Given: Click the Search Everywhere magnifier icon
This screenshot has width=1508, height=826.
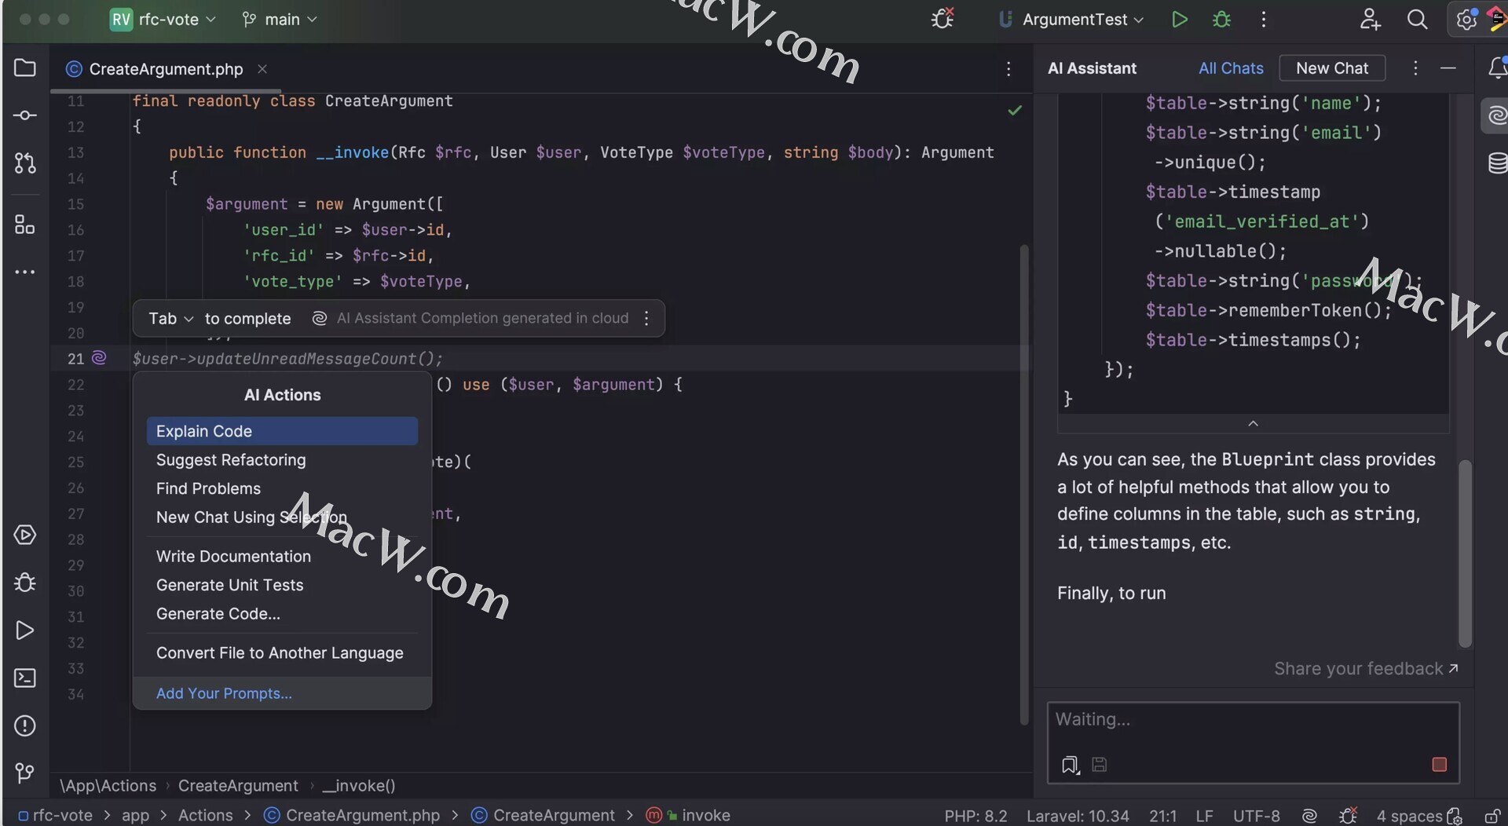Looking at the screenshot, I should (x=1417, y=20).
